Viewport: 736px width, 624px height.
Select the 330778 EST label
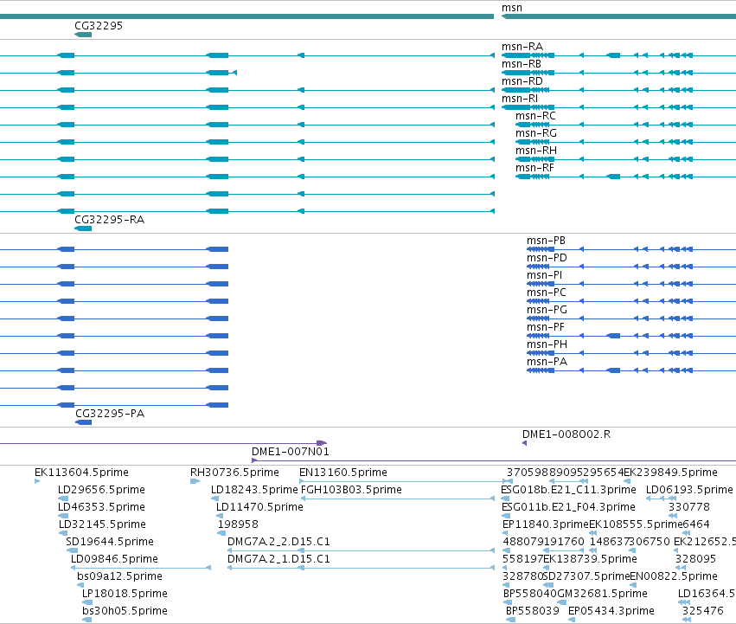(689, 507)
